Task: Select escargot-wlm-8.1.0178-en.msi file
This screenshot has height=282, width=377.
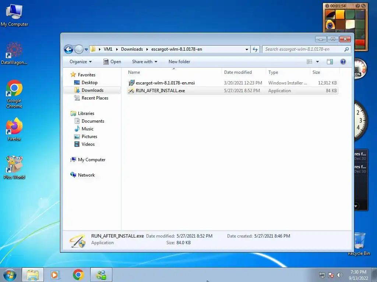Action: pos(165,83)
